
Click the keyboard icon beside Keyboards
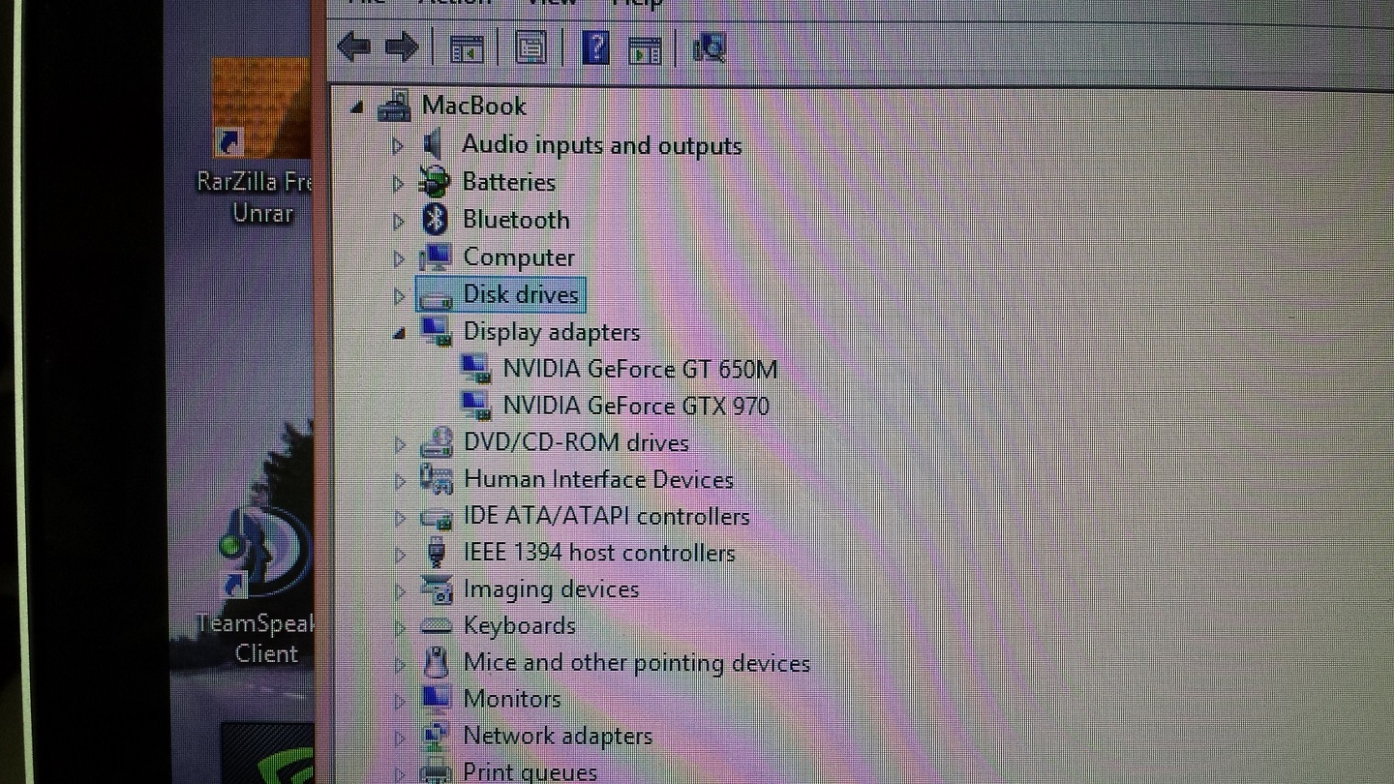pos(437,626)
